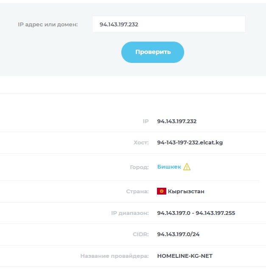Viewport: 266px width, 271px height.
Task: Select the CIDR value 94.143.197.0/24
Action: pyautogui.click(x=178, y=234)
